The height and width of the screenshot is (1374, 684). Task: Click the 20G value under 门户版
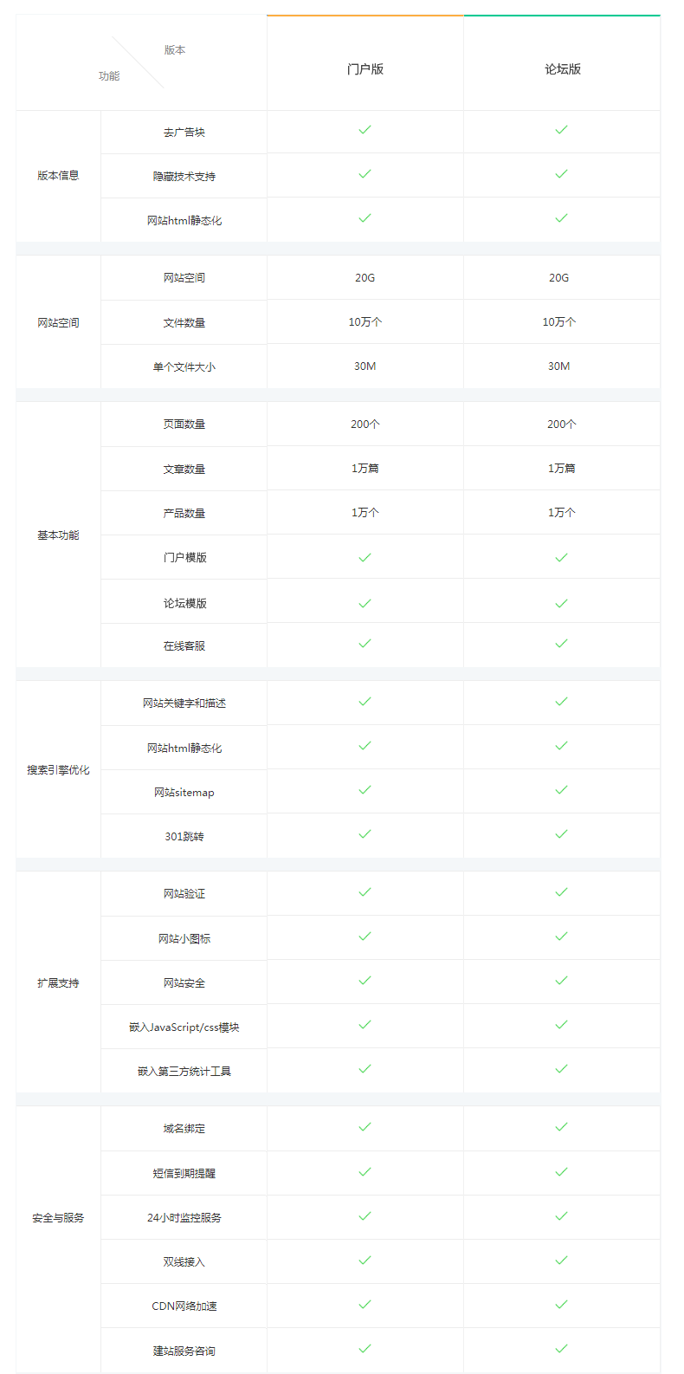[365, 278]
